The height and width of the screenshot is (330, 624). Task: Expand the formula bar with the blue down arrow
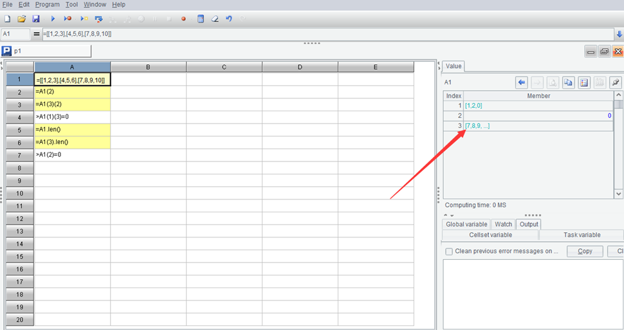pyautogui.click(x=619, y=34)
